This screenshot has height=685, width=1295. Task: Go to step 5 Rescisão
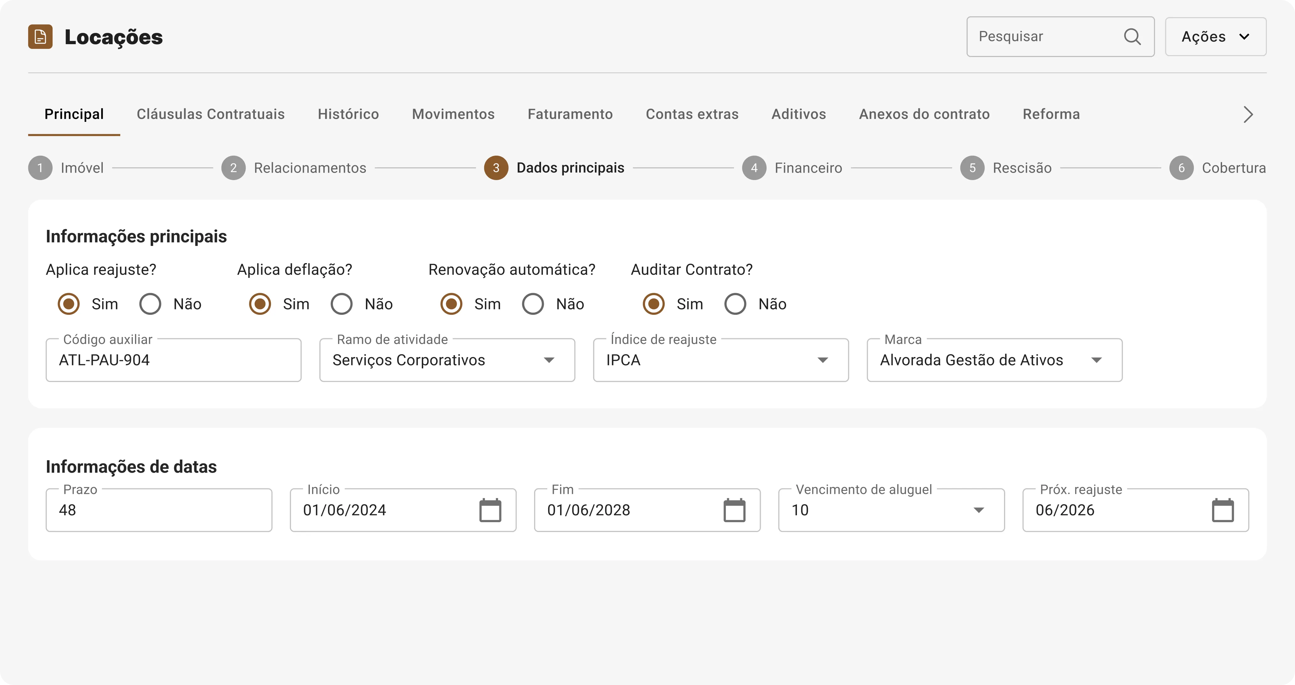click(1006, 168)
